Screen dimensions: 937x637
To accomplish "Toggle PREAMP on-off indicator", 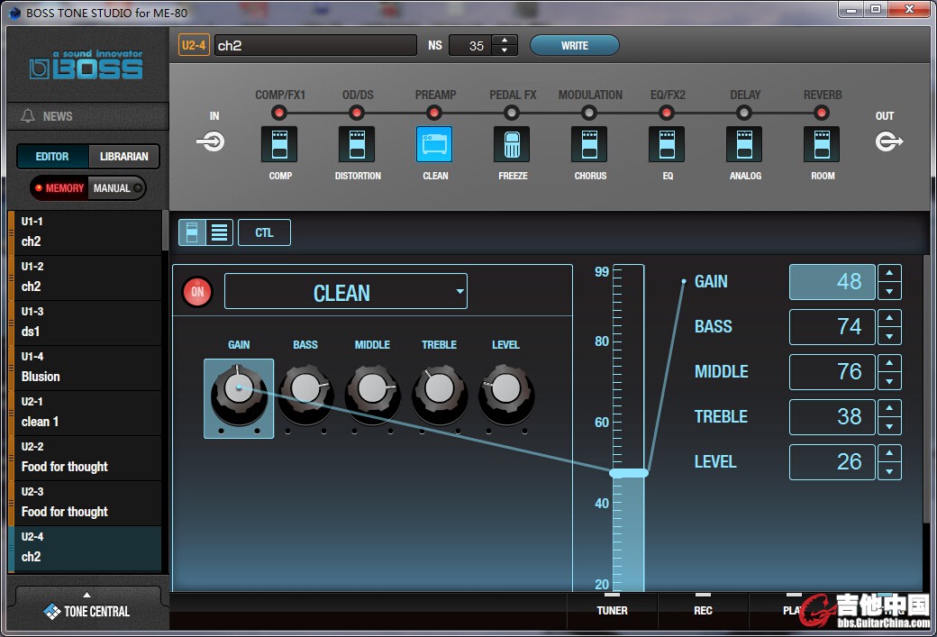I will coord(434,113).
